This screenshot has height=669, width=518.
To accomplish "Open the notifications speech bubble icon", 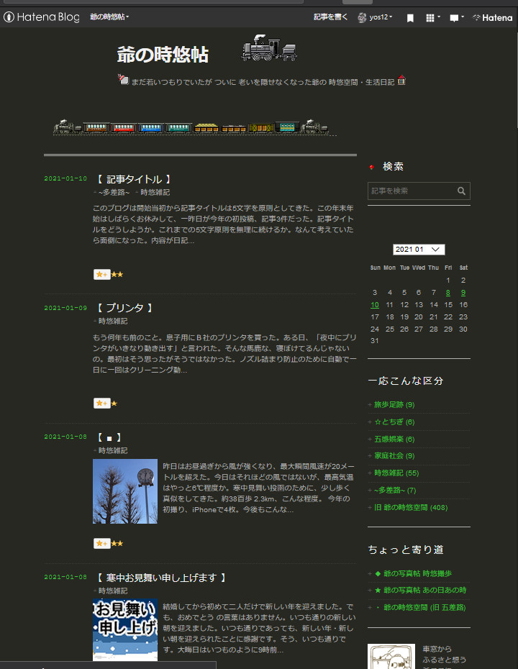I will point(457,18).
